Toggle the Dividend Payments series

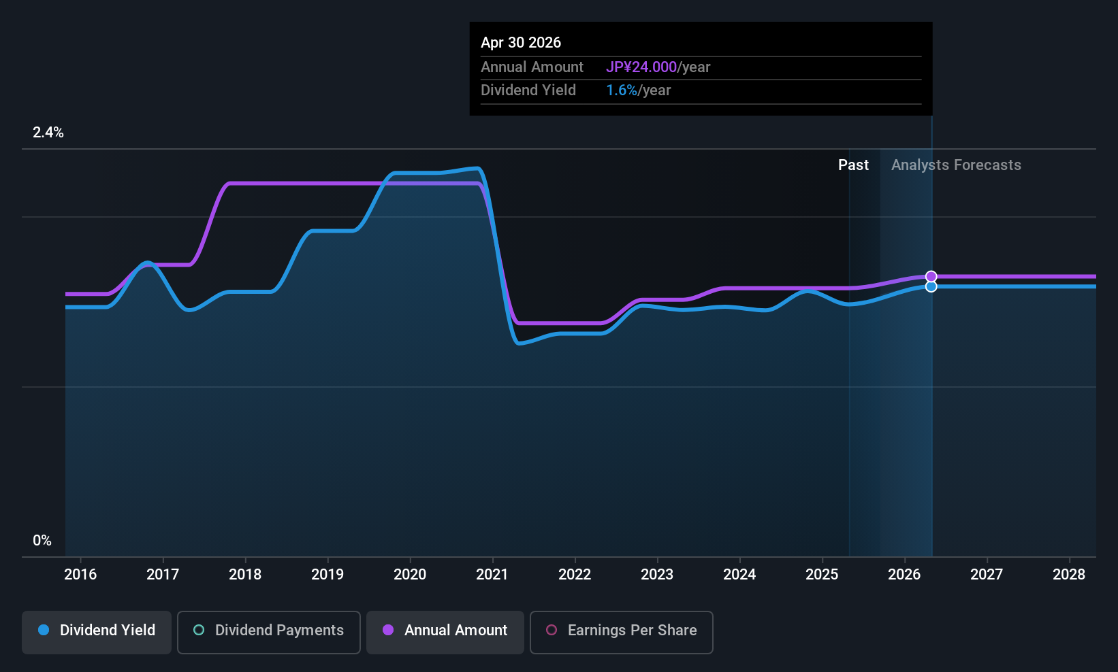point(269,633)
